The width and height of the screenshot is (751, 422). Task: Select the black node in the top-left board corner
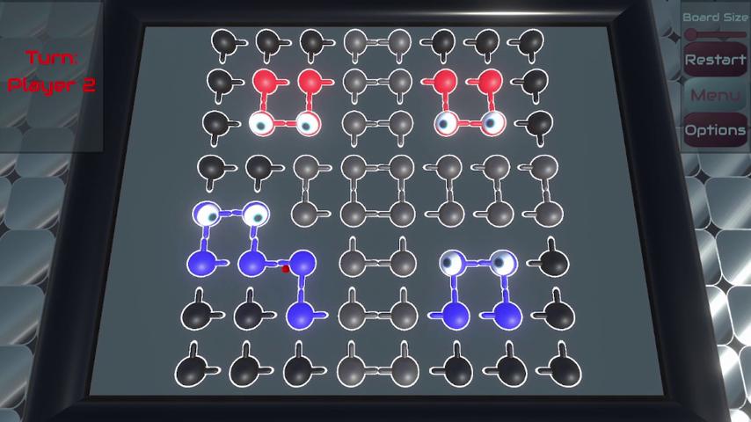[224, 41]
